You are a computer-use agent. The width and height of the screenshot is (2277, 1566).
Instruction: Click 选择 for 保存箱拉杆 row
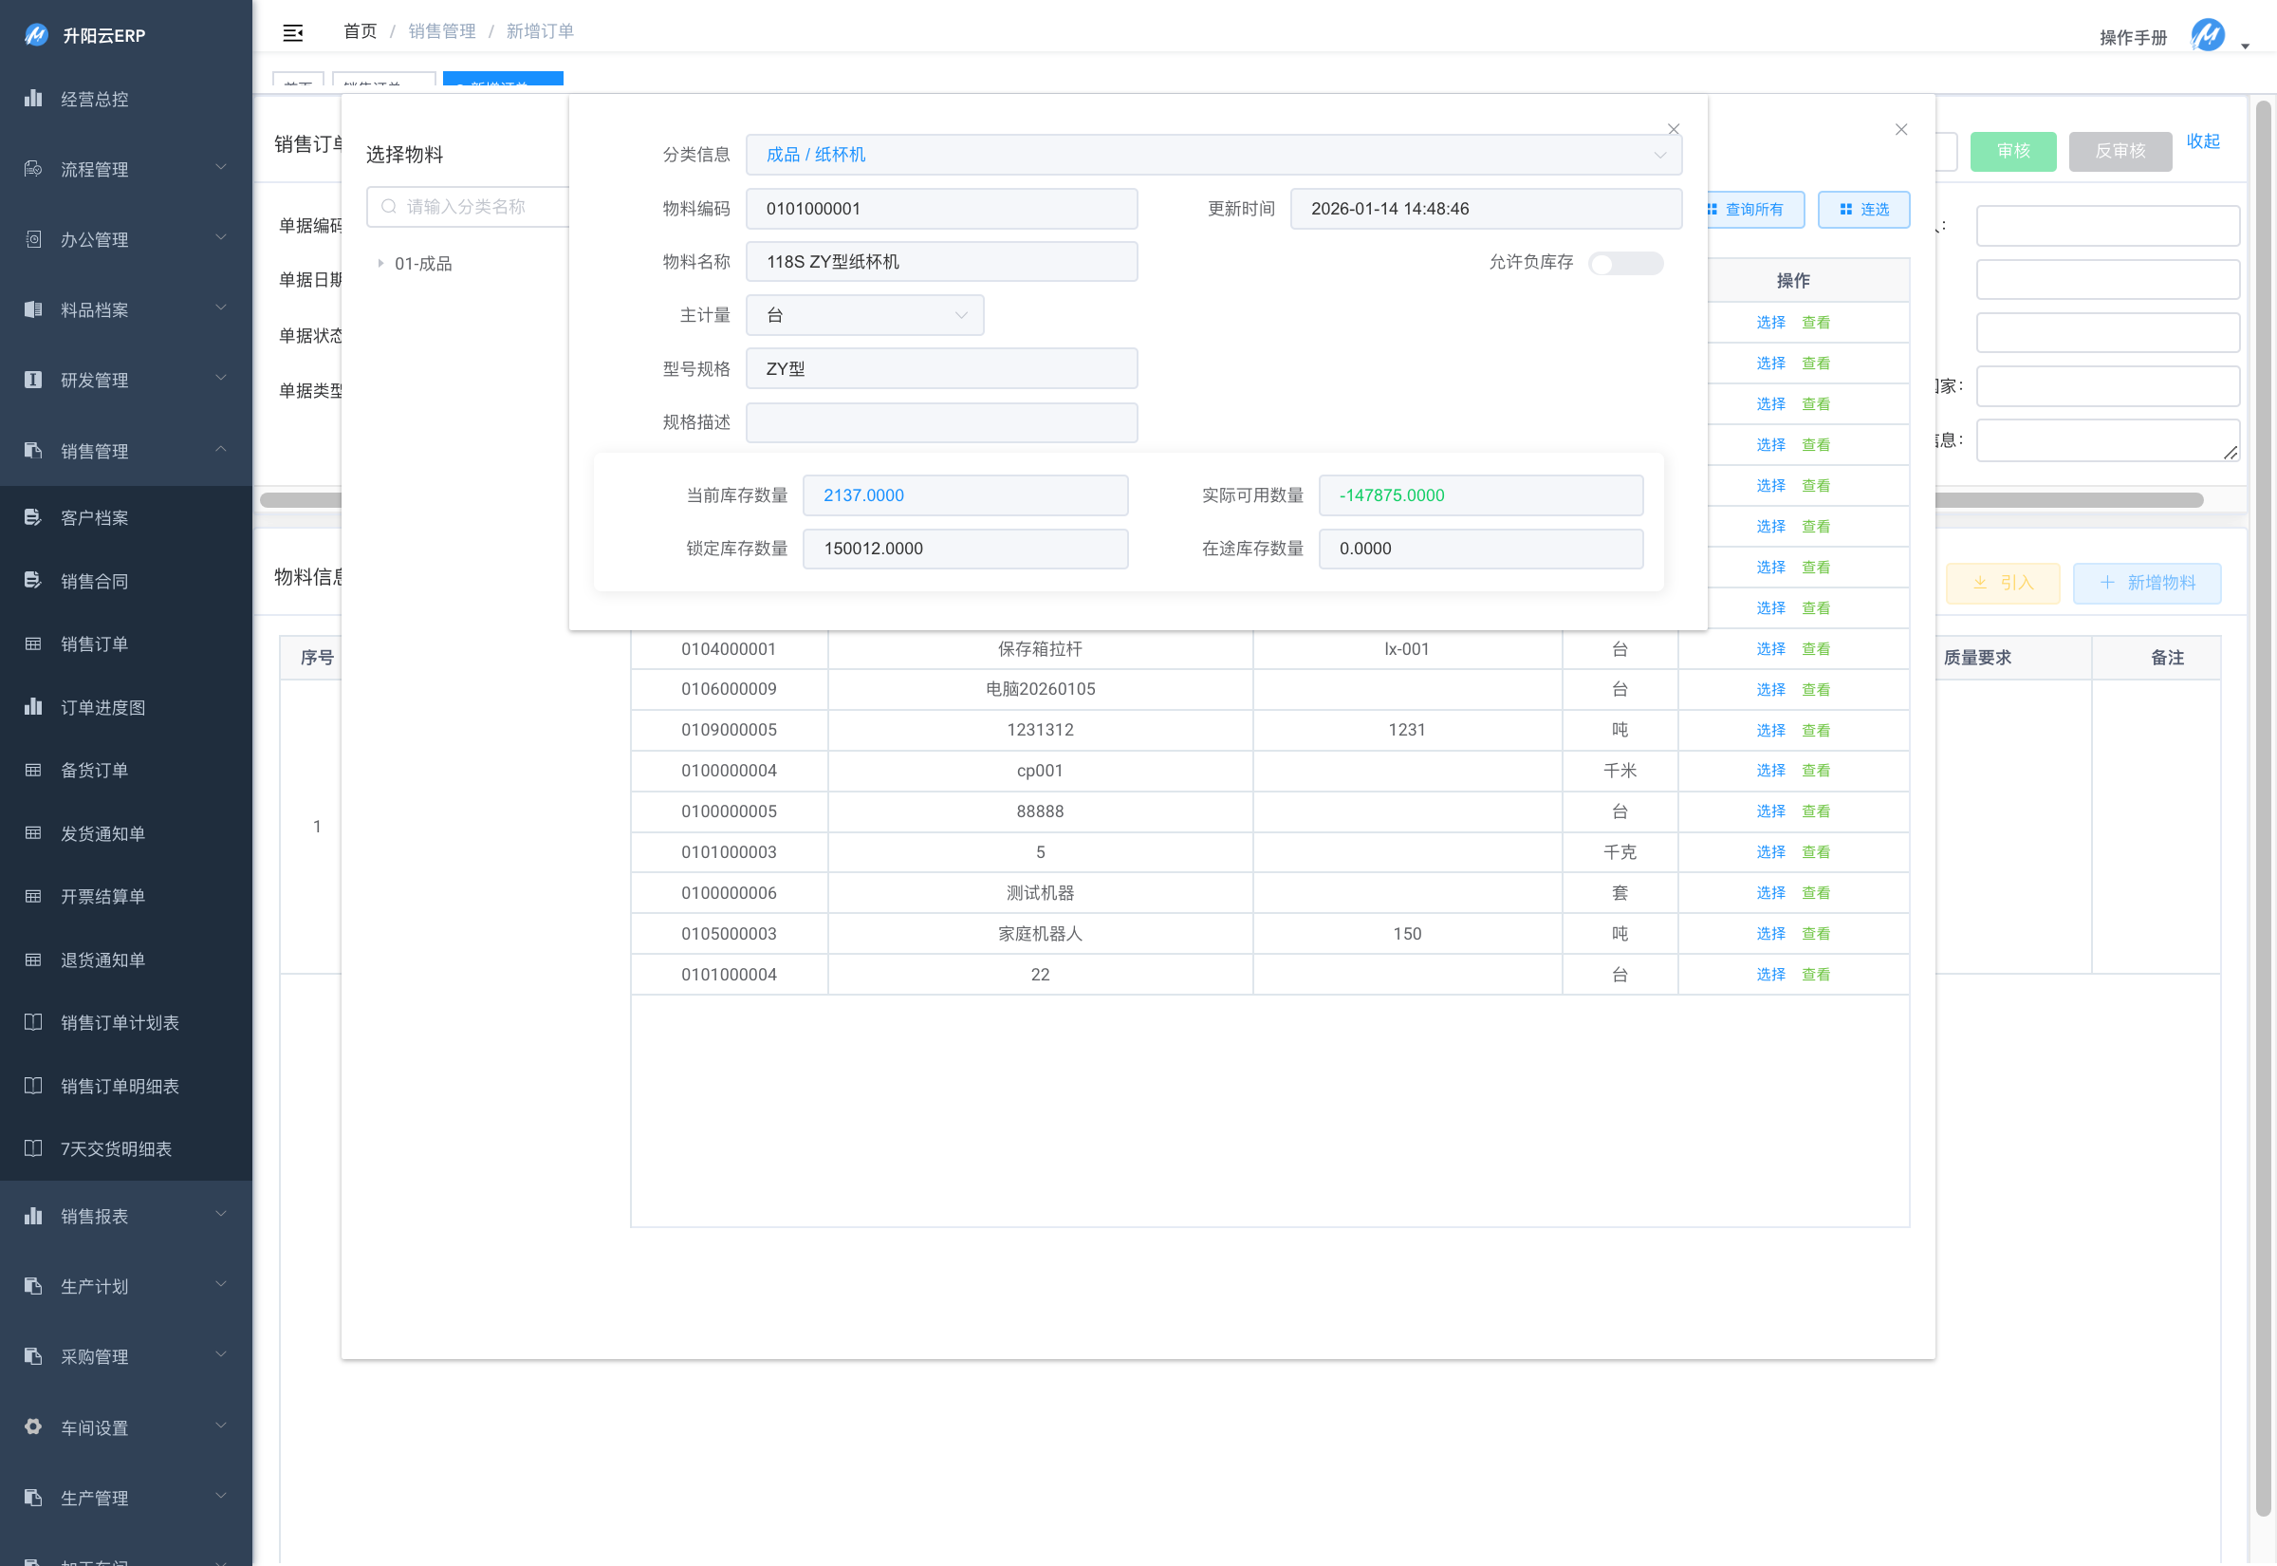[x=1770, y=648]
